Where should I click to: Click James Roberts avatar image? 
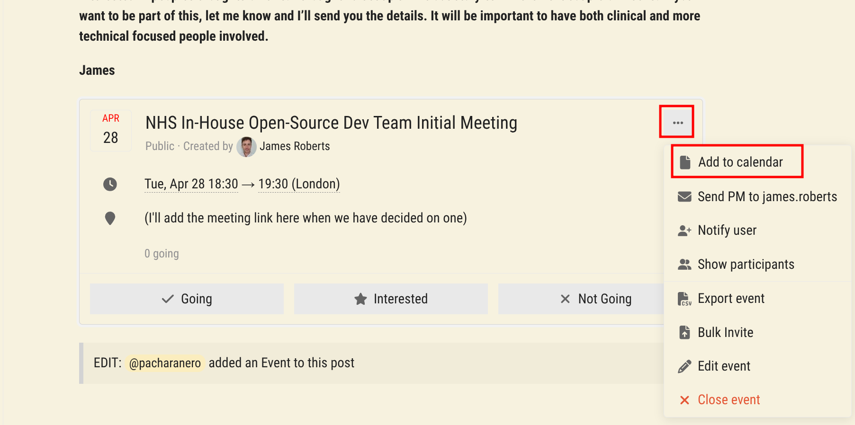[246, 147]
